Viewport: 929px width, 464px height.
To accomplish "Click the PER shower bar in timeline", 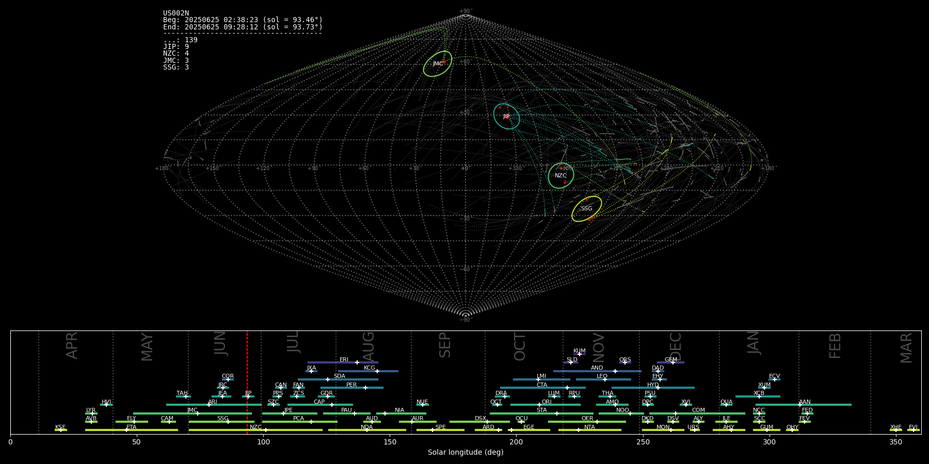I will pos(352,388).
